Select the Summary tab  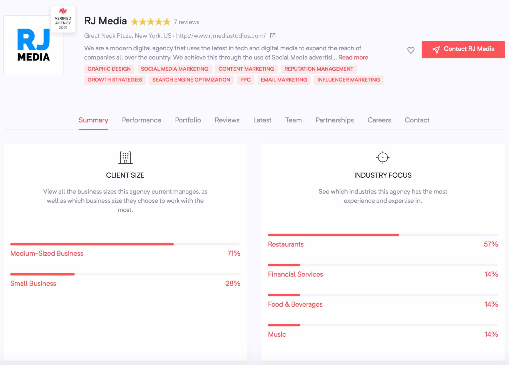93,120
